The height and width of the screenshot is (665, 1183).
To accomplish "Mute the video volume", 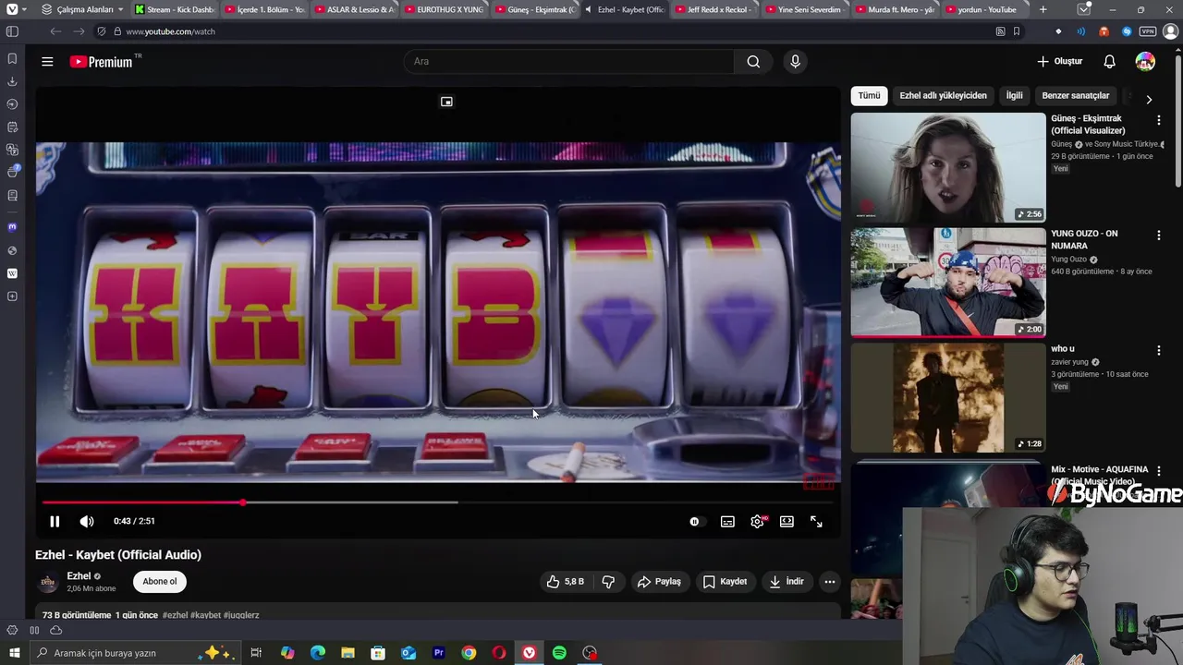I will [x=87, y=522].
